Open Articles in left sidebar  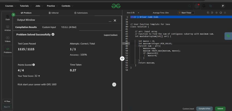coord(8,28)
